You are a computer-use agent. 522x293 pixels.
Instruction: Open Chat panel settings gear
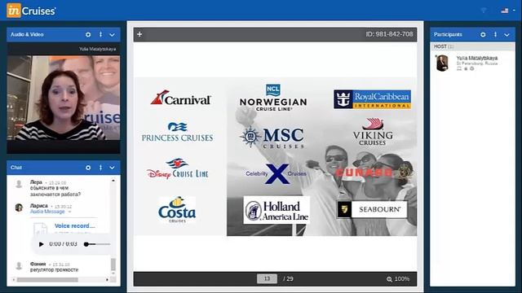coord(88,168)
